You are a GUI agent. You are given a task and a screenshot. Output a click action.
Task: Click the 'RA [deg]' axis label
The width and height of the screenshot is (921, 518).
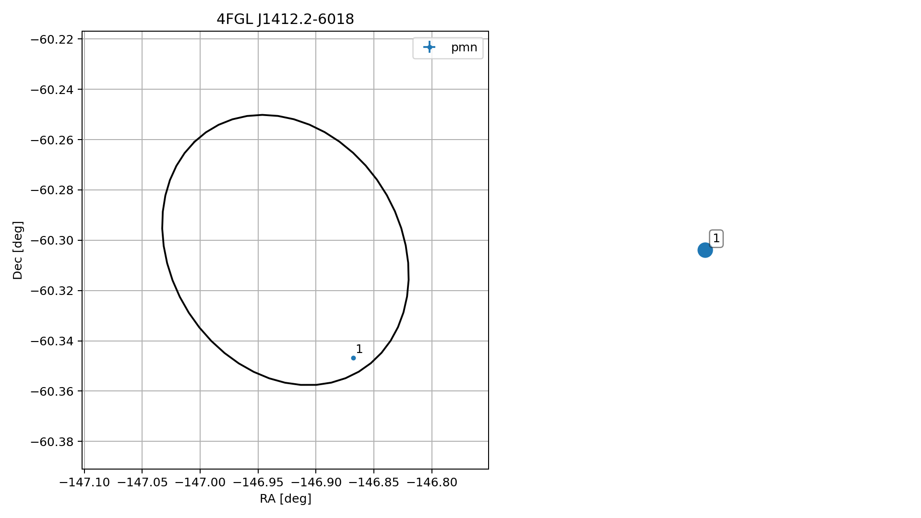(x=286, y=499)
